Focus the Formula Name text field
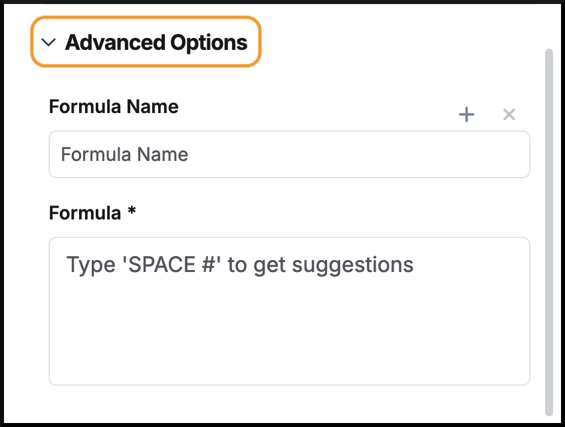Screen dimensions: 565x427 point(289,154)
